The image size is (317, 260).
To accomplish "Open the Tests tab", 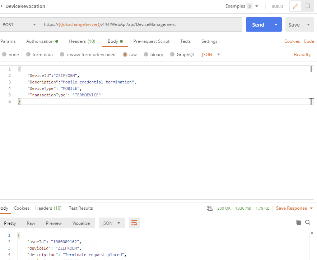I will click(x=185, y=41).
